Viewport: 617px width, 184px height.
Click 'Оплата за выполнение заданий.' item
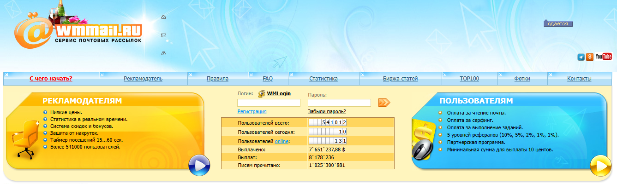(x=485, y=127)
